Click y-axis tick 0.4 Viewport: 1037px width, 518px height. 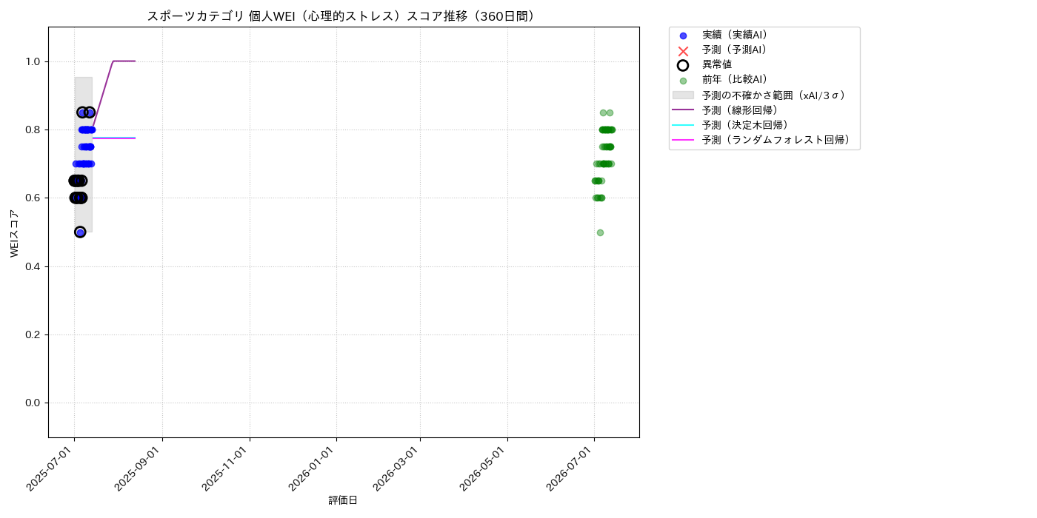click(33, 266)
